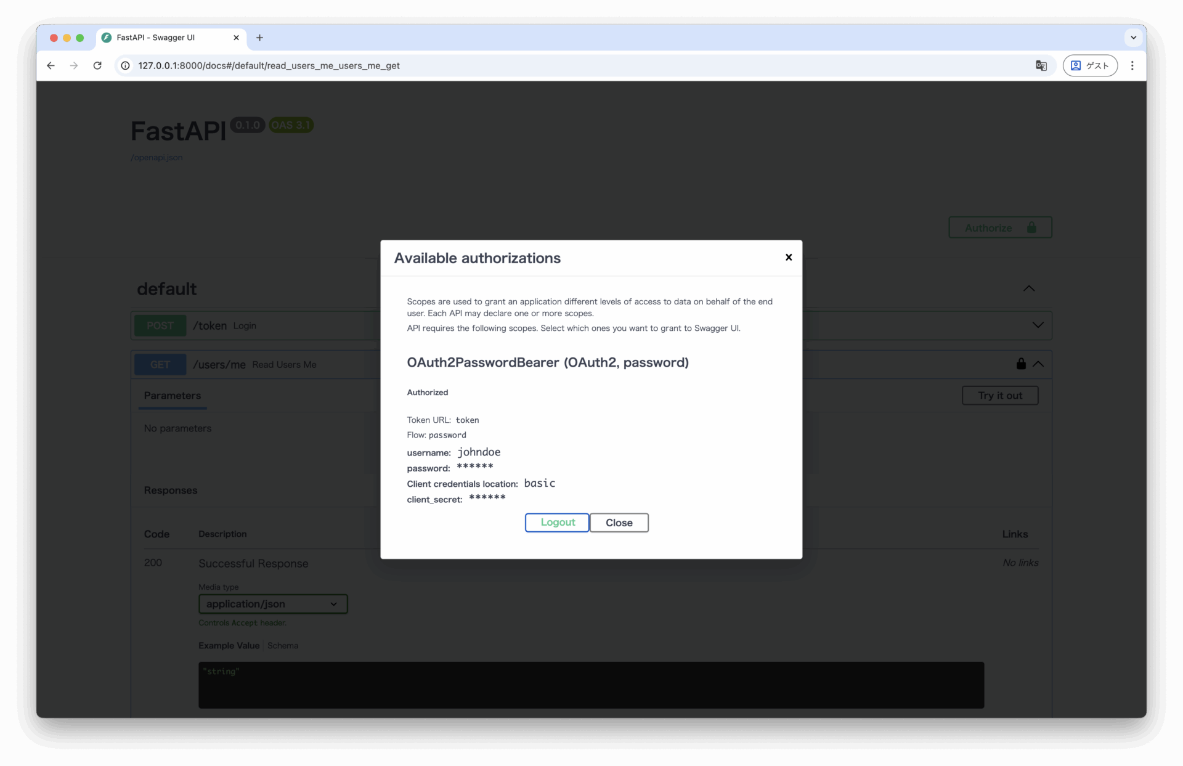Expand the POST /token endpoint arrow
This screenshot has width=1183, height=766.
tap(1038, 325)
